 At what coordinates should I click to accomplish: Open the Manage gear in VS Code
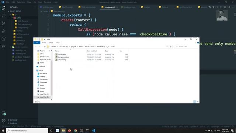pyautogui.click(x=3, y=120)
